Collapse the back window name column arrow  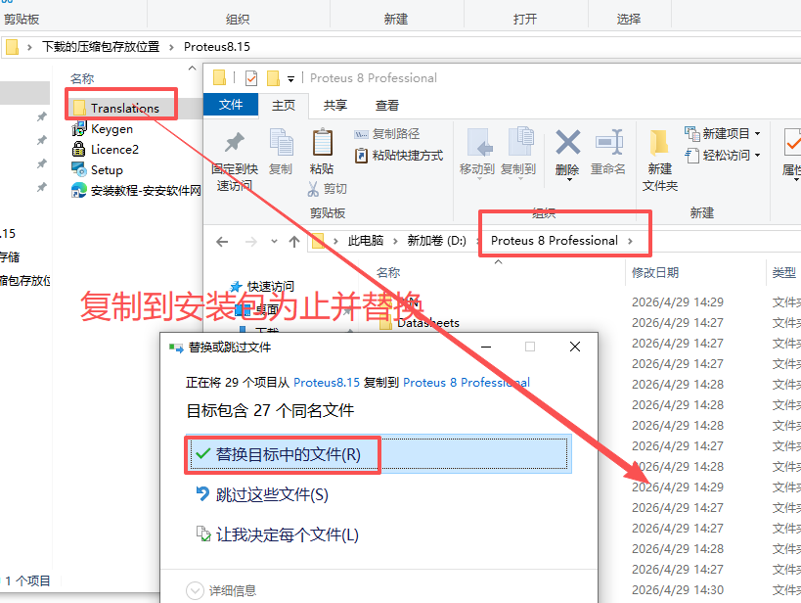pyautogui.click(x=192, y=68)
